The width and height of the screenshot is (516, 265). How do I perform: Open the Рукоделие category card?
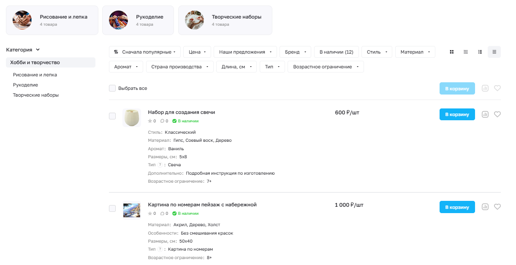pos(138,20)
